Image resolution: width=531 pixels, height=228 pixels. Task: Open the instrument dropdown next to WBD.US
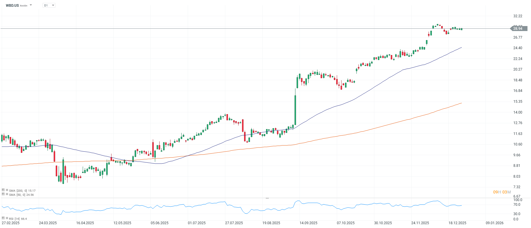pos(31,5)
